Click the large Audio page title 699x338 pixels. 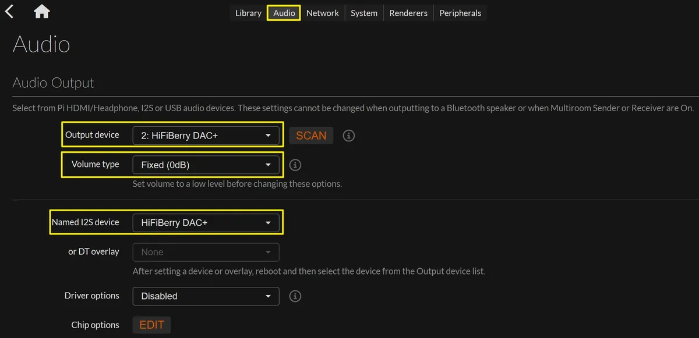click(41, 45)
